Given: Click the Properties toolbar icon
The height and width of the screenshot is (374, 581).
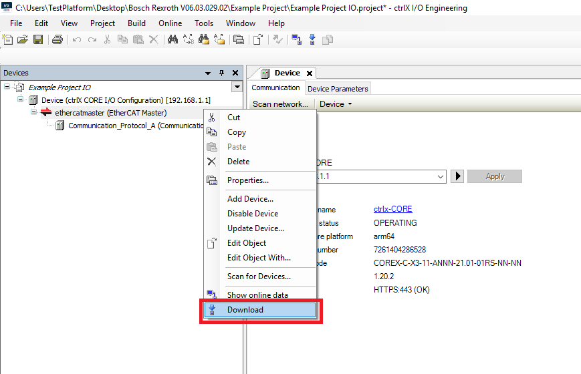Looking at the screenshot, I should click(239, 40).
